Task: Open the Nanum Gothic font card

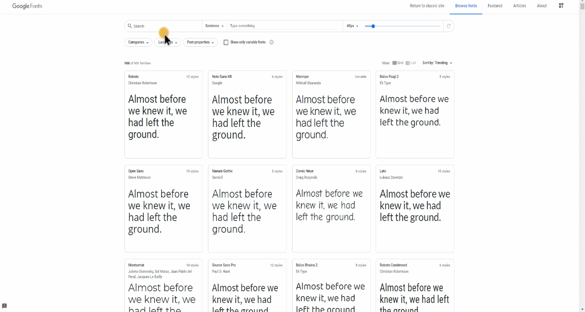Action: pos(247,209)
